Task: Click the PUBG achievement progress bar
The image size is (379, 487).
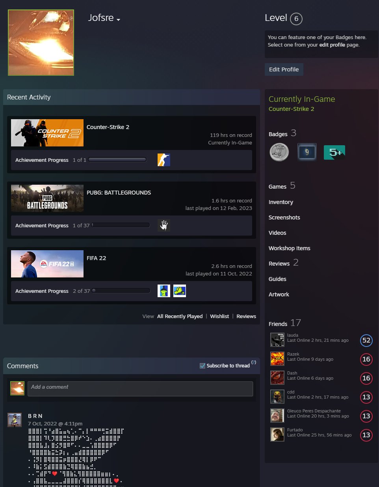Action: point(121,225)
